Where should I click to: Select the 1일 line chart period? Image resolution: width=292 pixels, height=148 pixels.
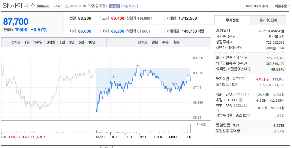(x=27, y=42)
